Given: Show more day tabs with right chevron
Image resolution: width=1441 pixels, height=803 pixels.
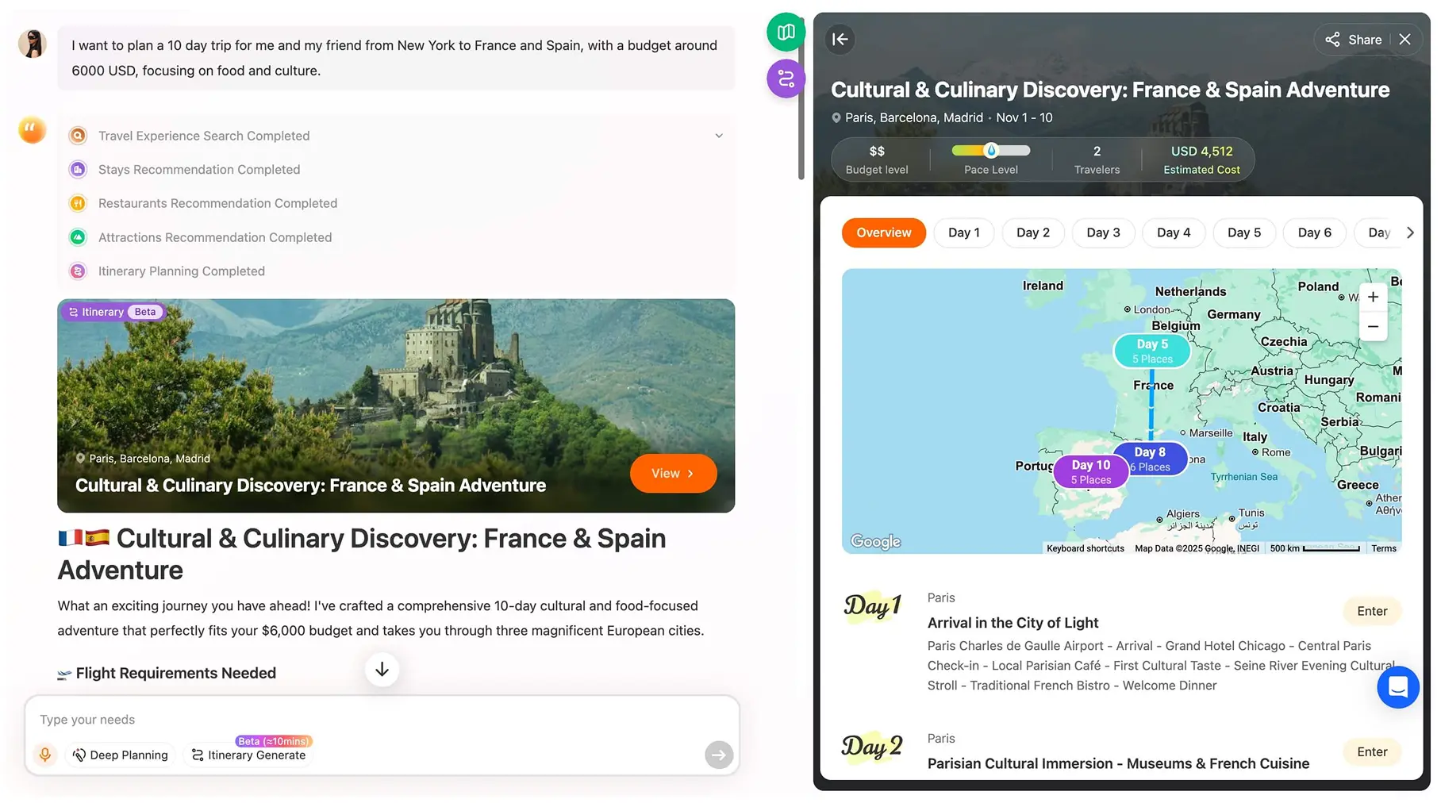Looking at the screenshot, I should pos(1410,232).
